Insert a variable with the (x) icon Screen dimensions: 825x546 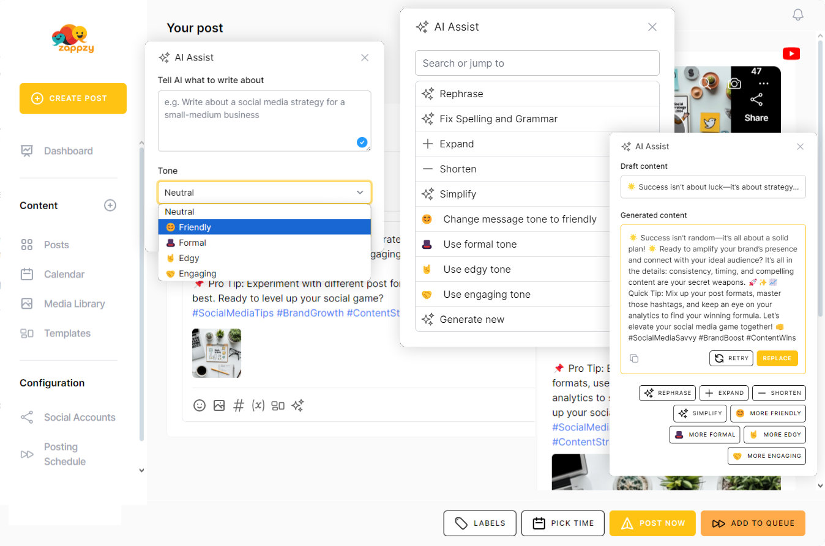(258, 405)
